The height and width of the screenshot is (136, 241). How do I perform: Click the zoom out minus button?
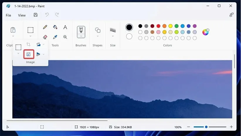(188, 127)
